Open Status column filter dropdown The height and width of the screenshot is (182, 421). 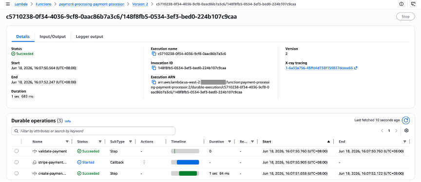pyautogui.click(x=100, y=142)
